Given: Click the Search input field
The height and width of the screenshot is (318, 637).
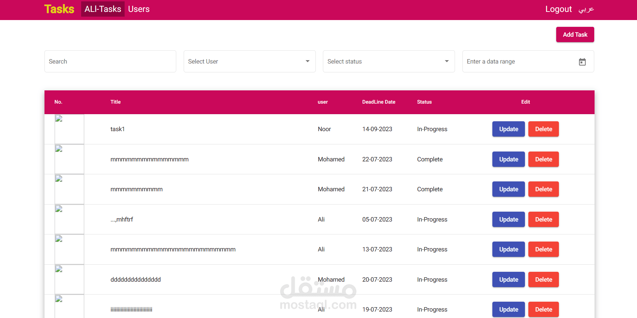Looking at the screenshot, I should pos(110,61).
